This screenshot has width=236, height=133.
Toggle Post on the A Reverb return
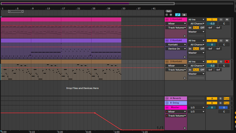(x=227, y=98)
